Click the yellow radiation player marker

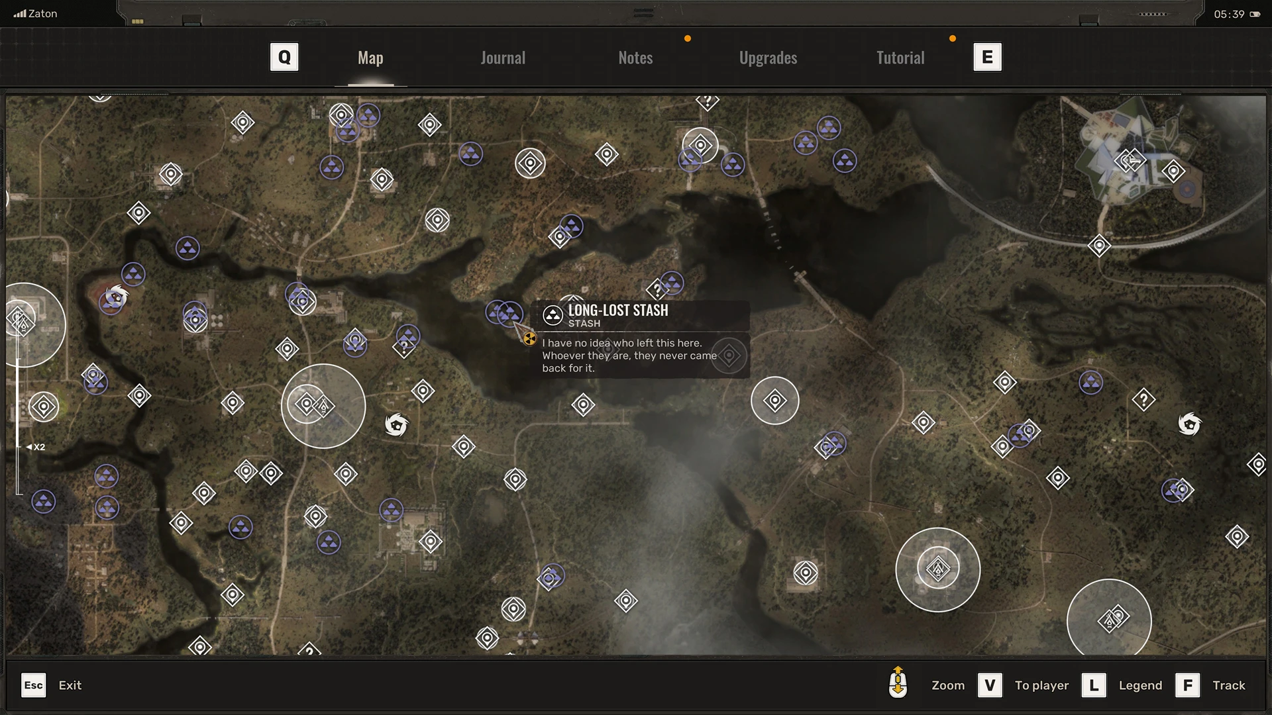529,339
